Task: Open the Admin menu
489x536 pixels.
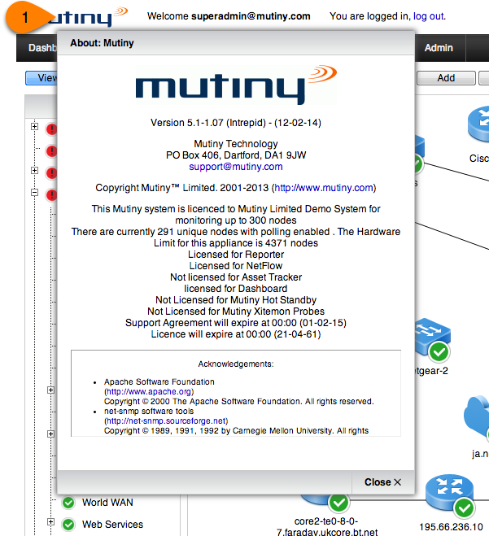Action: (x=439, y=47)
